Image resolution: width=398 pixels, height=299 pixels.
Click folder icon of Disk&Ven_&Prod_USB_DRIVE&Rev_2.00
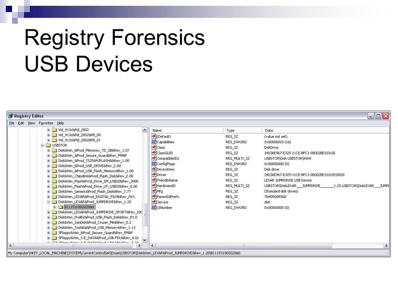[x=54, y=166]
